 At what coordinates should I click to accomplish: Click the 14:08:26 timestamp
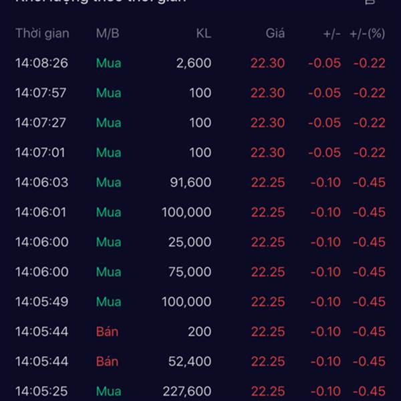coord(41,63)
